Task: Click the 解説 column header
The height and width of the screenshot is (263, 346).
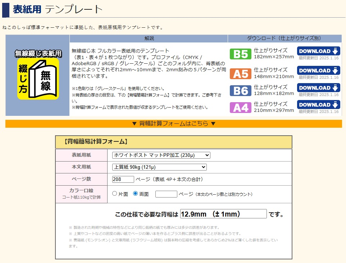Action: [149, 38]
